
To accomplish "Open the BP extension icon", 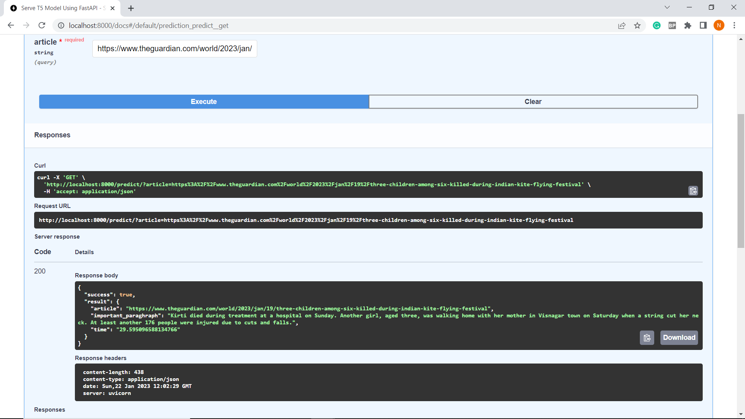I will [672, 26].
